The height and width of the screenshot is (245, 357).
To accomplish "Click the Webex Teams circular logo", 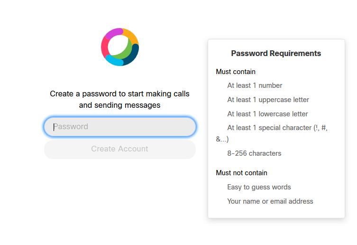I will 120,47.
